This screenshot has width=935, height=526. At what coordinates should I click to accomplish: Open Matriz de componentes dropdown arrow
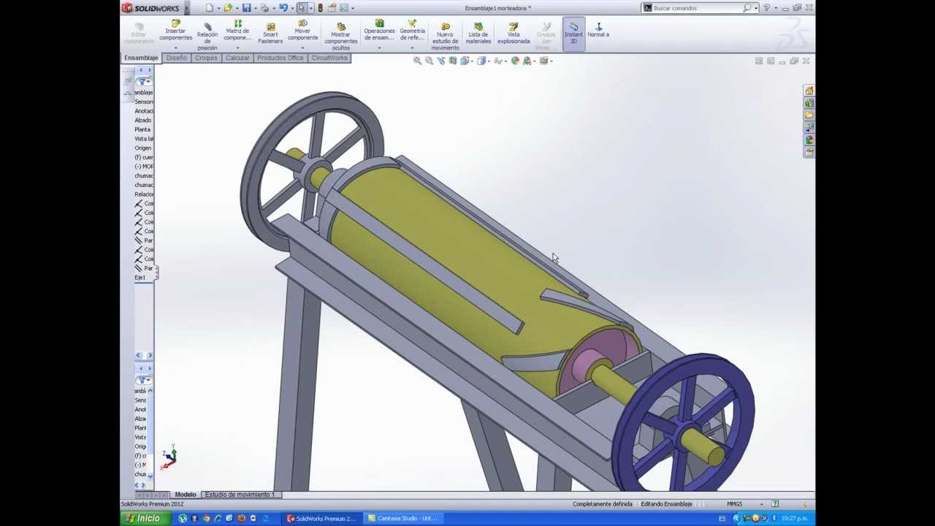[x=237, y=48]
